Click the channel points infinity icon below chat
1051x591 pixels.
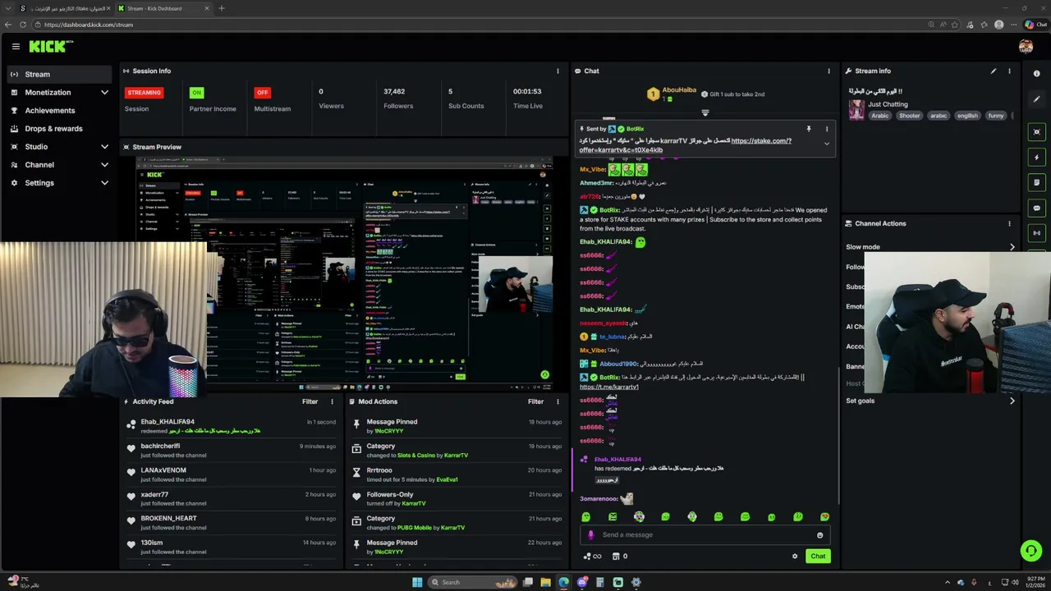(592, 557)
